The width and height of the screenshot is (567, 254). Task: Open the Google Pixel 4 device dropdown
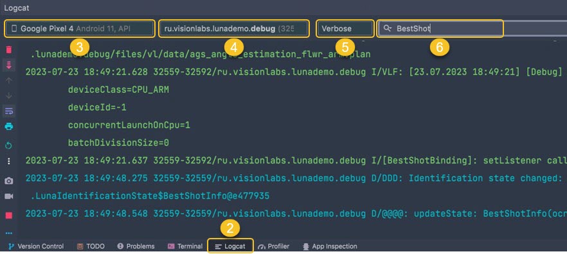pos(79,28)
